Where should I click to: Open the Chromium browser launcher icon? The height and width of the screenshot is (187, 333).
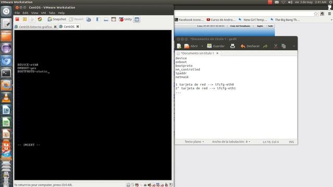[6, 61]
